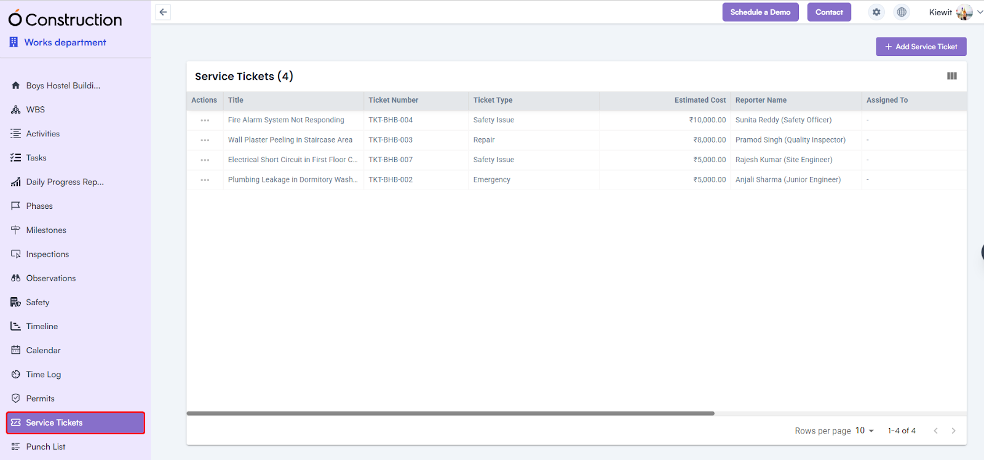Open actions menu for Plumbing Leakage ticket
Screen dimensions: 984x460
(205, 180)
